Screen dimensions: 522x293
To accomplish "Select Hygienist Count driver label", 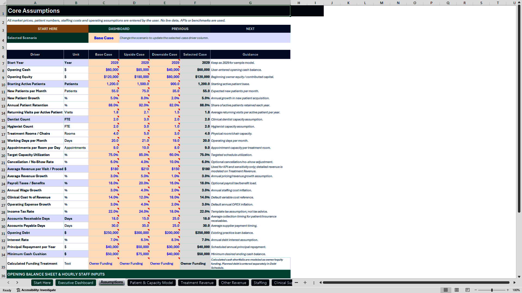I will 35,127.
